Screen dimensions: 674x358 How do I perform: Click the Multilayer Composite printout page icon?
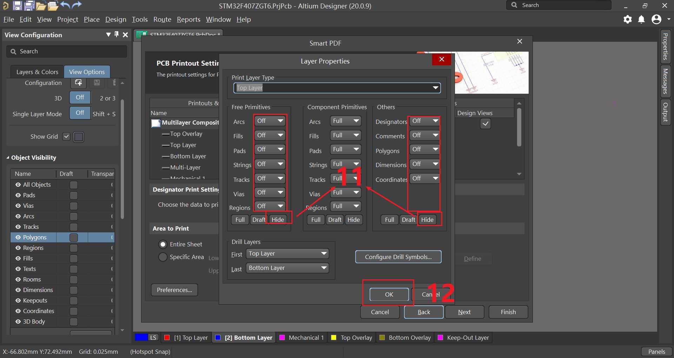pos(156,123)
